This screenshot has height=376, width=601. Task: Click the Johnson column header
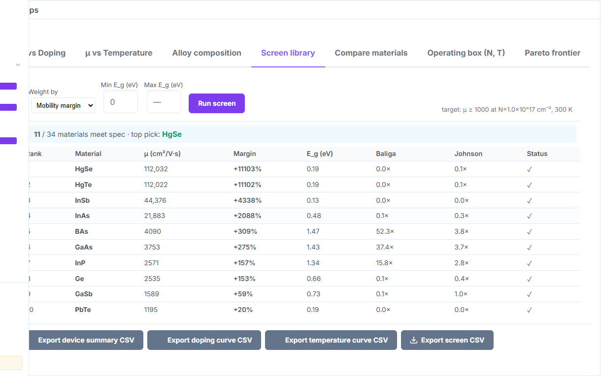(468, 154)
